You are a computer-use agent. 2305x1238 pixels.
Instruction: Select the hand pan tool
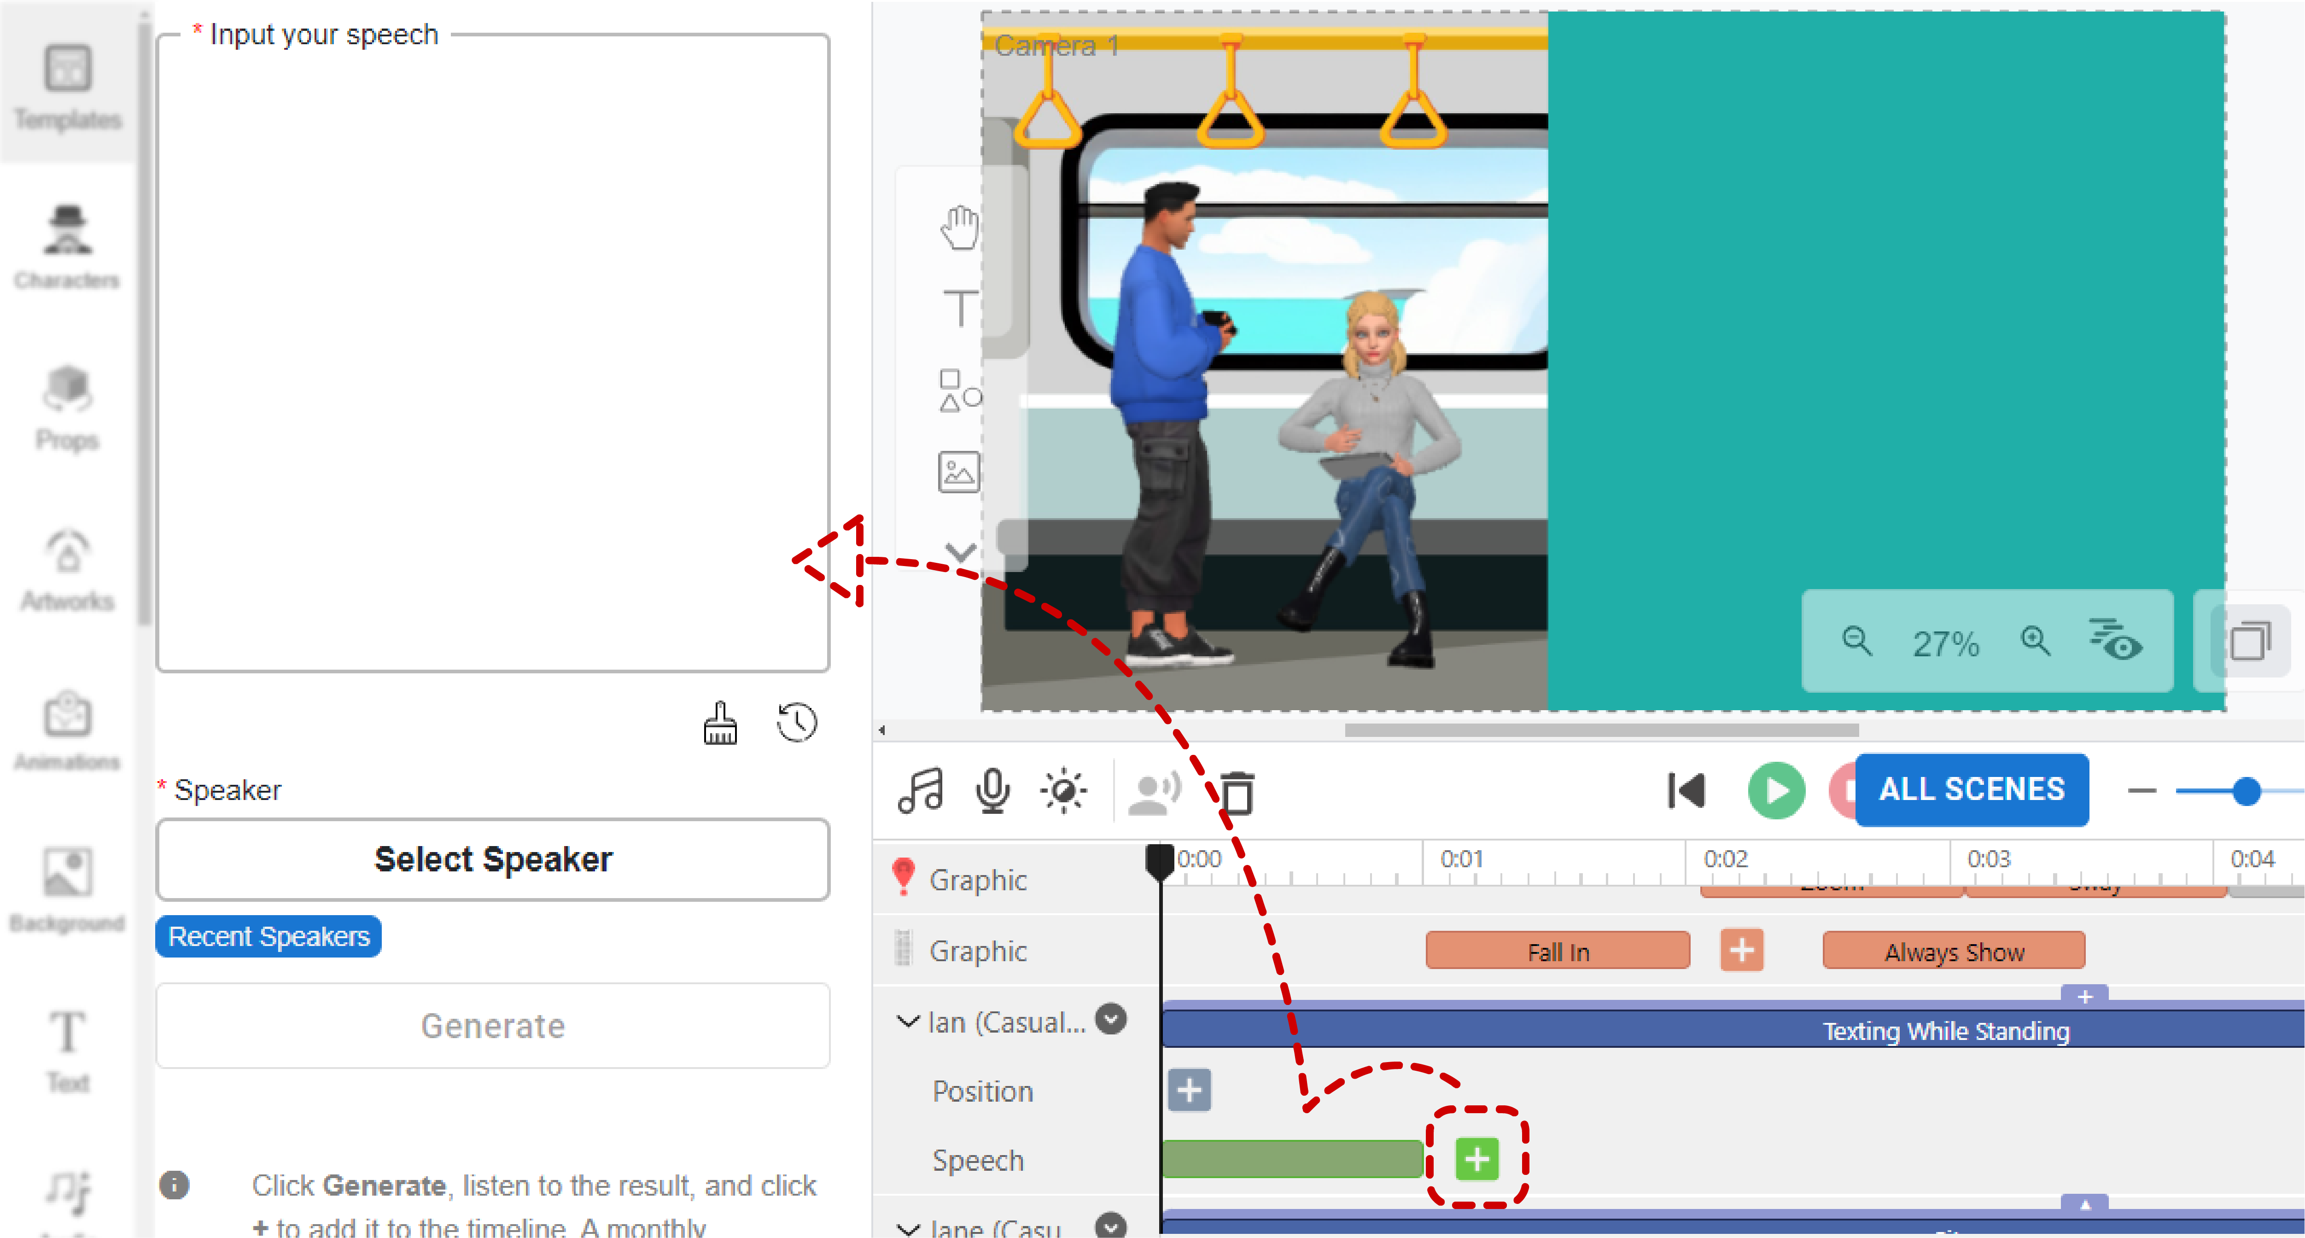(x=959, y=228)
